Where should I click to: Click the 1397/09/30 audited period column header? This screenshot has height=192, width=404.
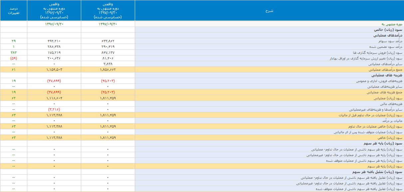click(108, 11)
